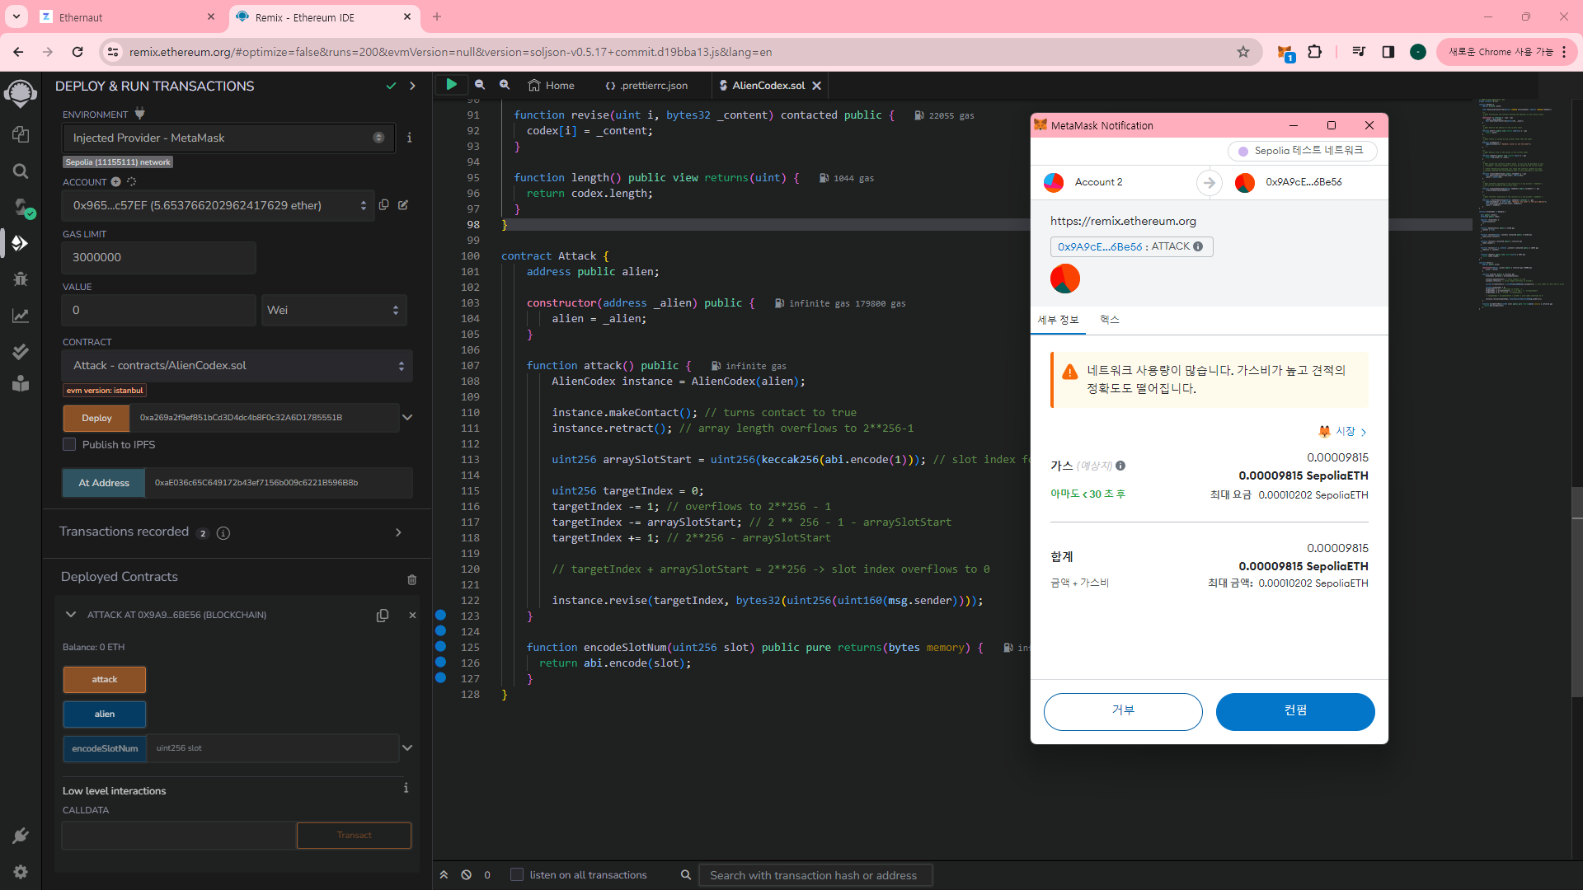Call the attack function button
The image size is (1583, 890).
pyautogui.click(x=105, y=680)
